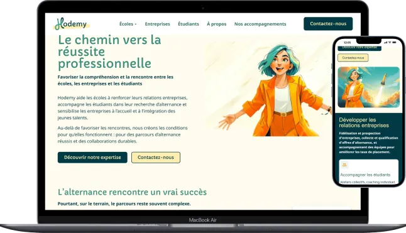Viewport: 406px width, 233px height.
Task: Tap the orange icon in the phone card
Action: 344,165
